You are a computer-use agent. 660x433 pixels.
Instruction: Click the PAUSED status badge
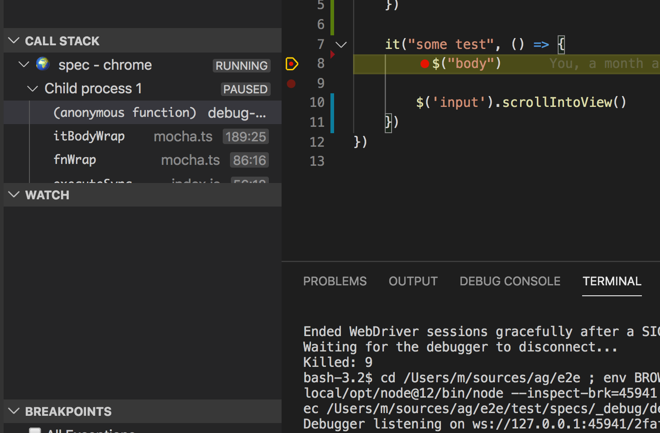coord(245,89)
